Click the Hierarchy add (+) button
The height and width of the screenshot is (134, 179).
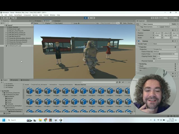point(1,23)
